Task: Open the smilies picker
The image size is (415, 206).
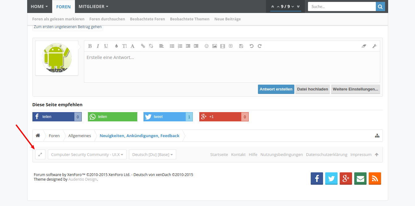Action: click(x=206, y=46)
